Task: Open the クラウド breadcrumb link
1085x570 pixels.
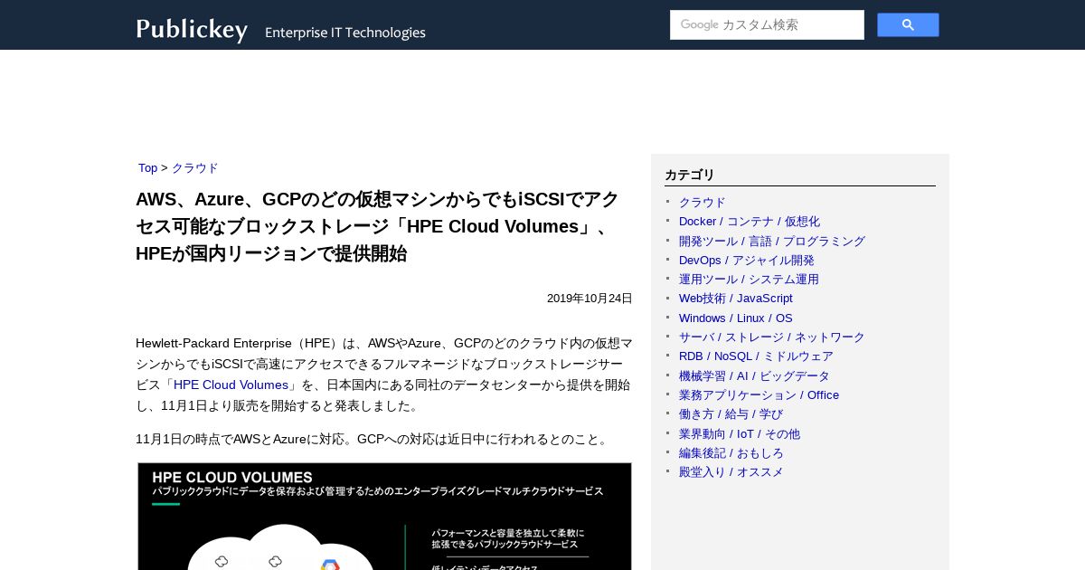Action: coord(195,168)
